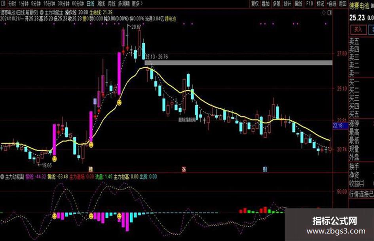This screenshot has width=374, height=241.
Task: Click the 财 marker below the chart
Action: (265, 169)
